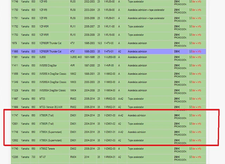Follow 'Ver + info' in the Y1752 row
Viewport: 225px width, 164px height.
(x=197, y=27)
